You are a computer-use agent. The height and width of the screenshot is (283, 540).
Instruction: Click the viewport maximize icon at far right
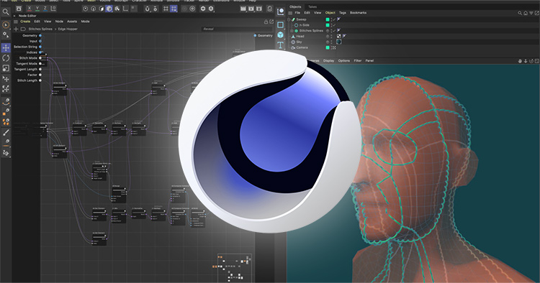click(x=536, y=61)
